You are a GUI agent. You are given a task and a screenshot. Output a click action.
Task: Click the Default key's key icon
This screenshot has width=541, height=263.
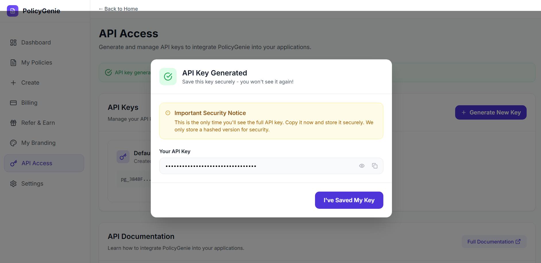point(123,157)
